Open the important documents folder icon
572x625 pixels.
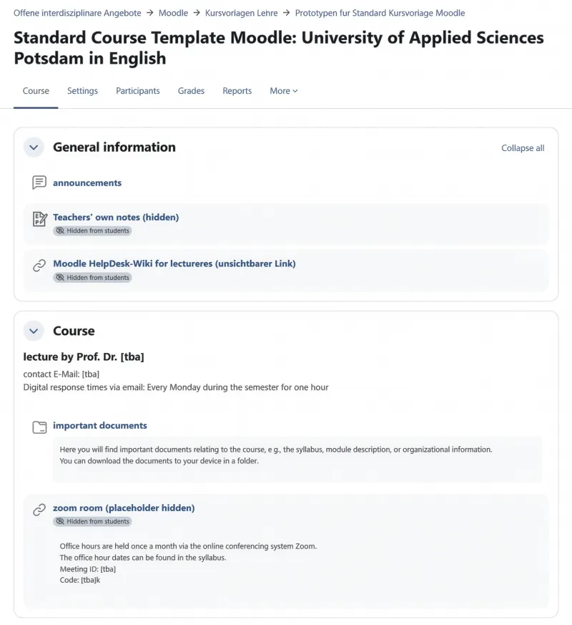coord(39,426)
